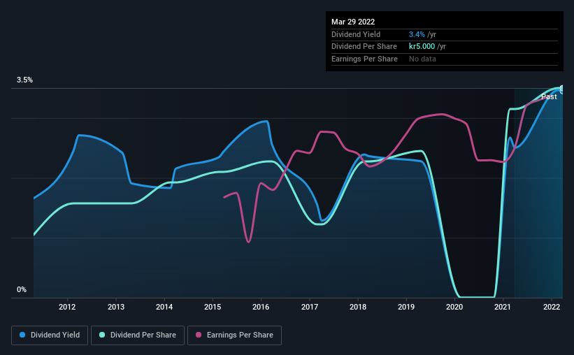Click the teal Dividend Per Share dot
574x355 pixels.
pos(102,335)
